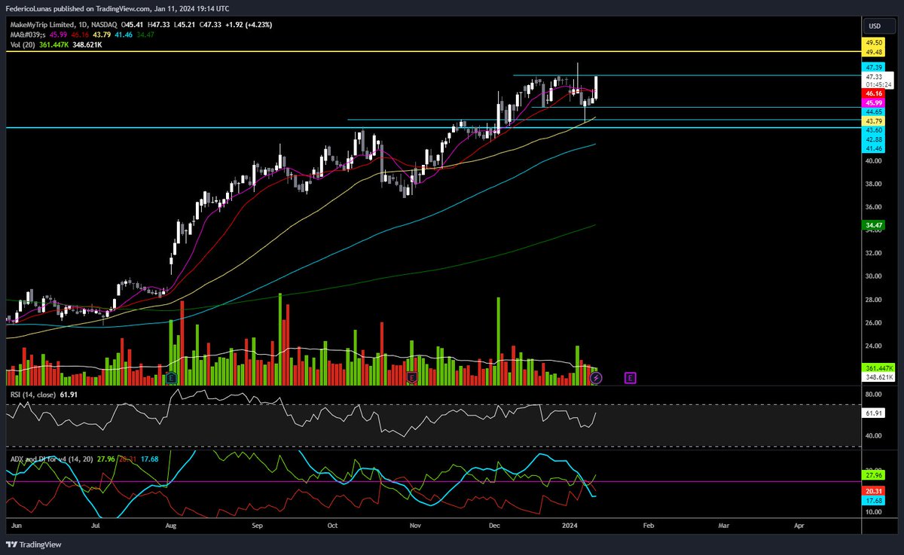Click the white 348.621K volume average label
Viewport: 904px width, 555px height.
point(880,376)
